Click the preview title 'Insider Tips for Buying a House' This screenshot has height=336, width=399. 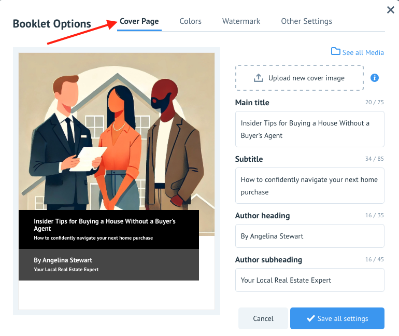(x=105, y=225)
